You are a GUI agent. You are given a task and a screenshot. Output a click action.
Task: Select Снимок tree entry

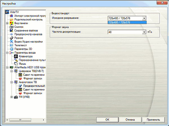[x=19, y=27]
